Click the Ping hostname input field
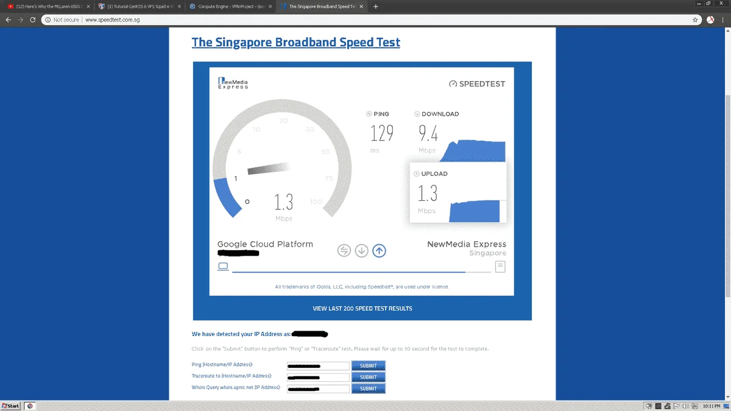 [x=318, y=366]
